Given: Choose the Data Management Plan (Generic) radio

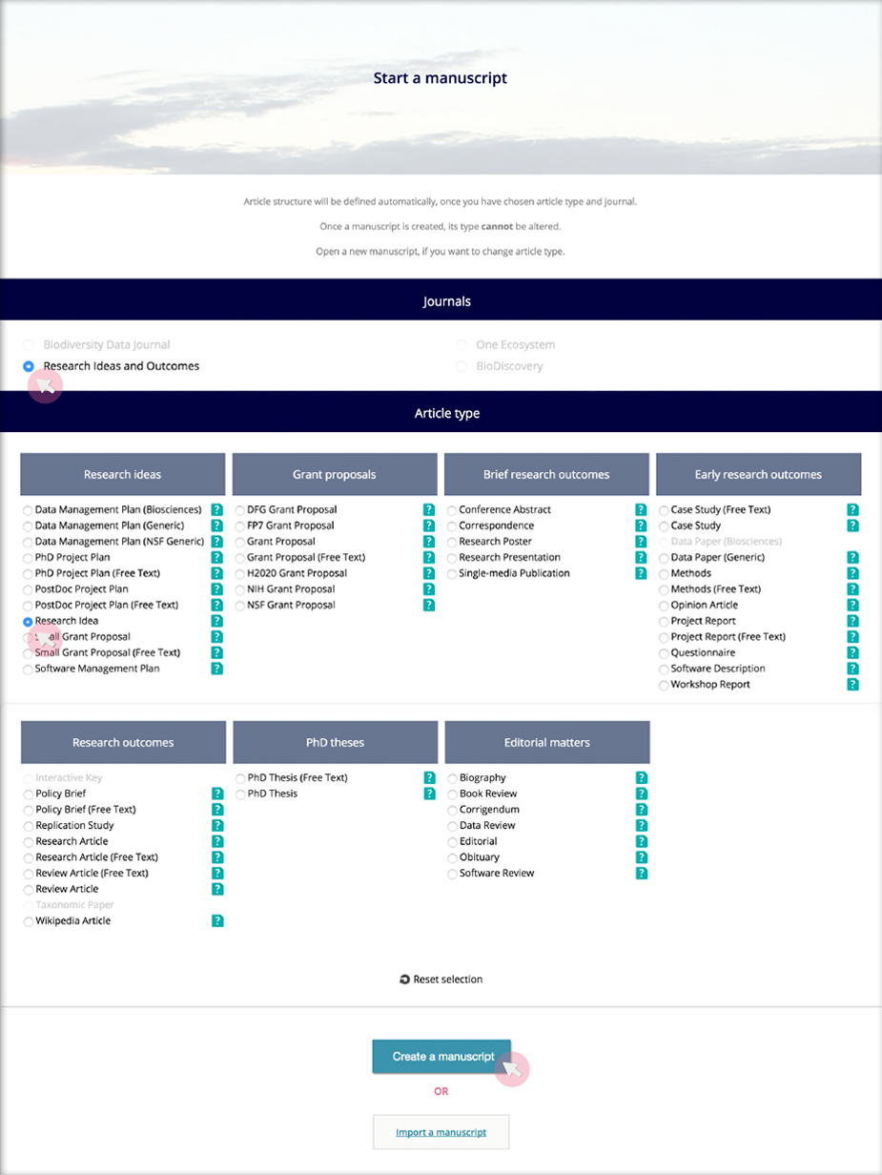Looking at the screenshot, I should pos(28,526).
